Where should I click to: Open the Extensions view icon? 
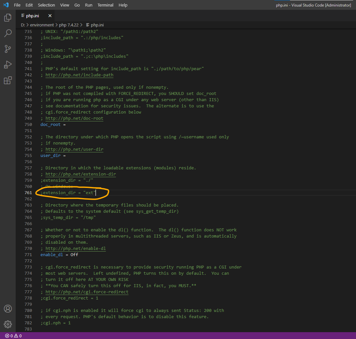coord(8,80)
